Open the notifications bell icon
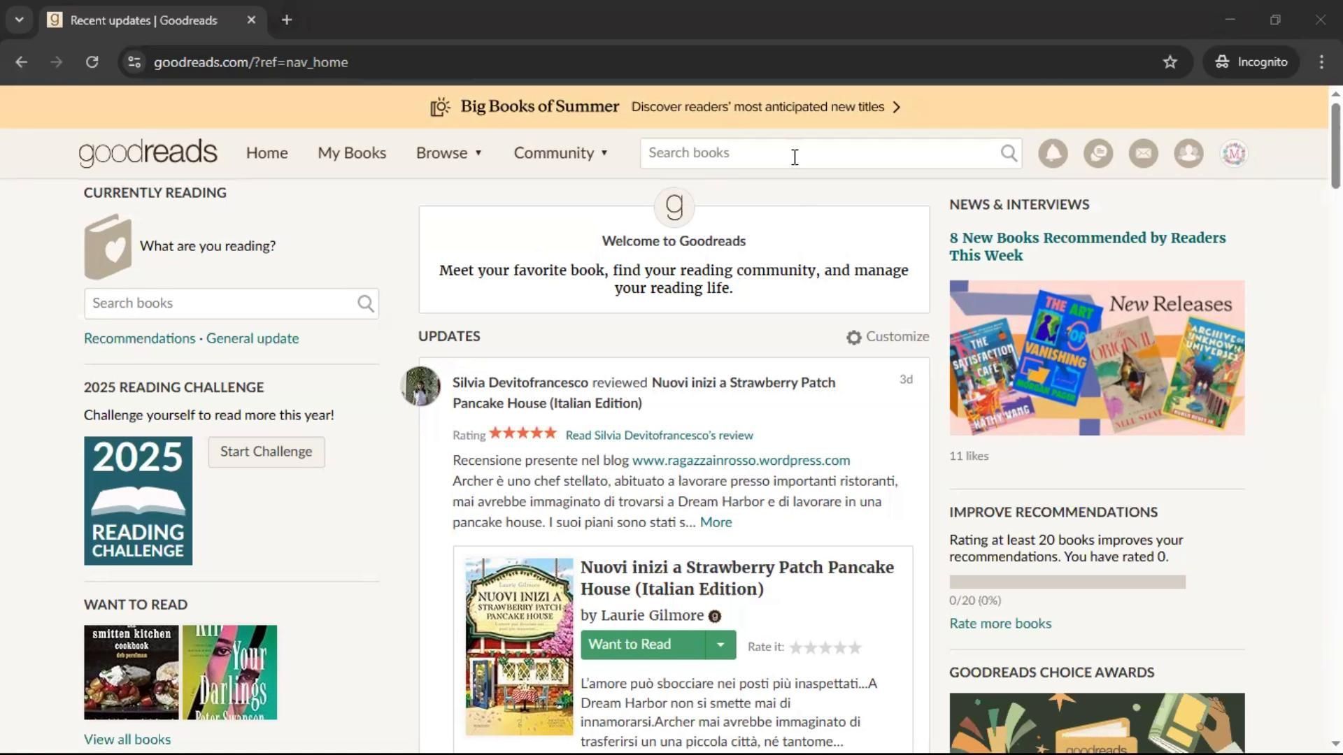1343x755 pixels. tap(1053, 153)
